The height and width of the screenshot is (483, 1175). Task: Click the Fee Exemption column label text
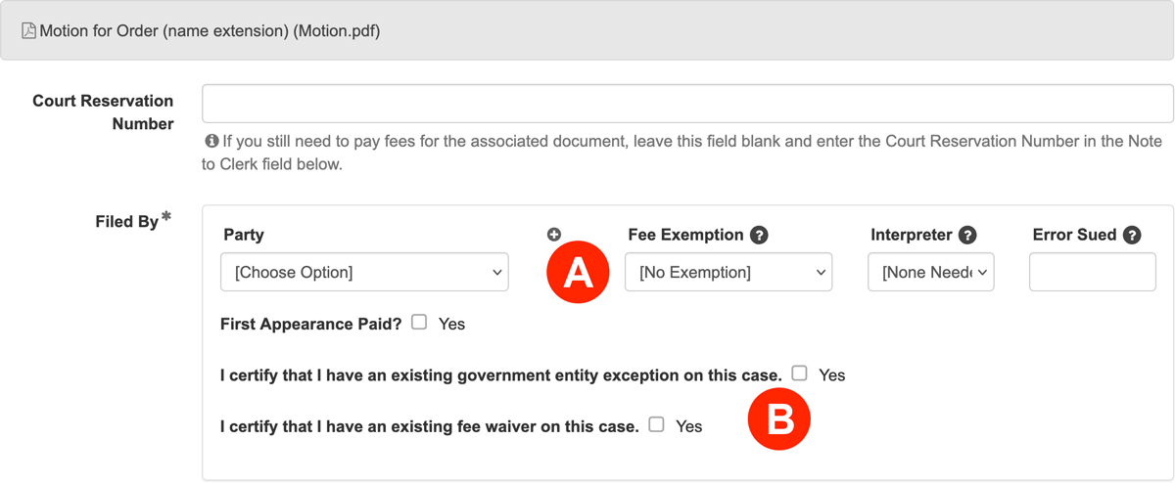pyautogui.click(x=685, y=236)
